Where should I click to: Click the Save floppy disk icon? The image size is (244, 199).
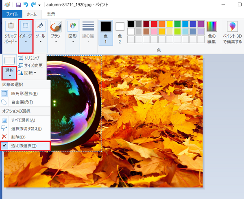[19, 4]
